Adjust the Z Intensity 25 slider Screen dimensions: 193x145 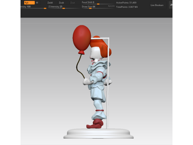pos(64,7)
